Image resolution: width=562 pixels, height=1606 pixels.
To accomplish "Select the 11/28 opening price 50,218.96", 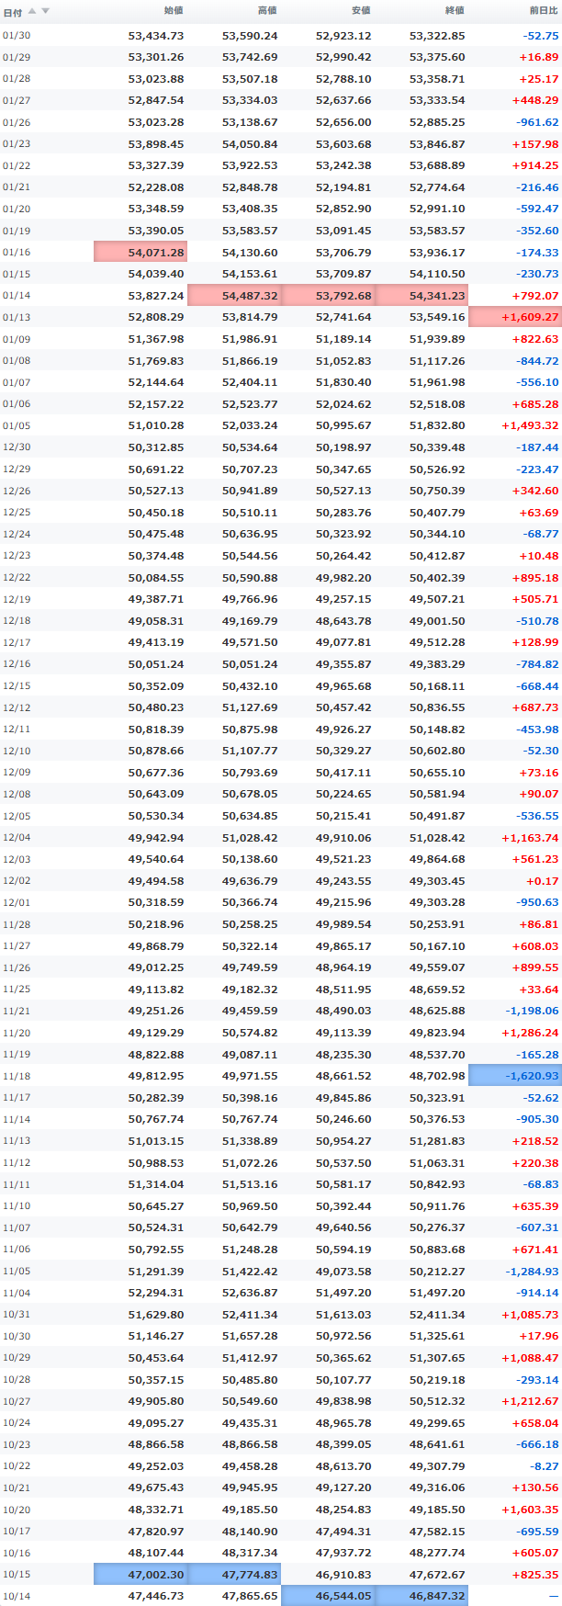I will pyautogui.click(x=156, y=924).
